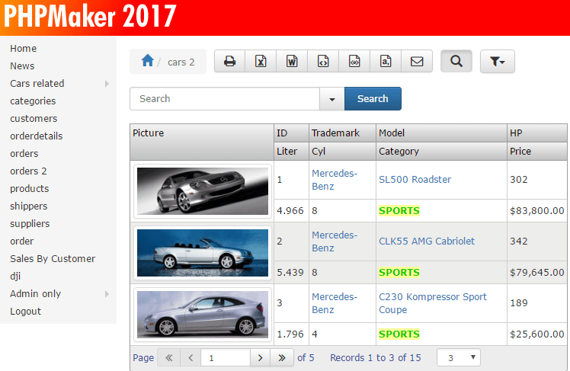Click the home breadcrumb icon
Image resolution: width=570 pixels, height=371 pixels.
148,60
